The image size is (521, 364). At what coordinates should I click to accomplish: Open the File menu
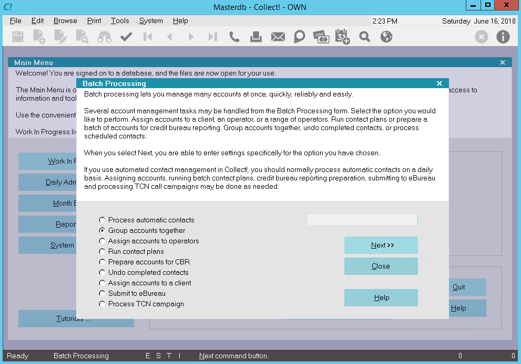point(15,20)
